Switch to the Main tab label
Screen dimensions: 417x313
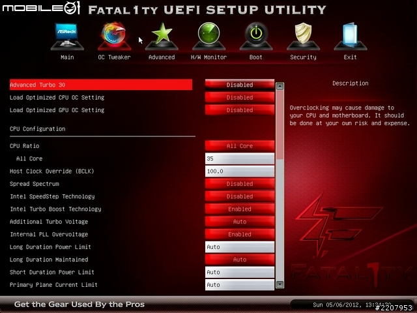point(67,57)
